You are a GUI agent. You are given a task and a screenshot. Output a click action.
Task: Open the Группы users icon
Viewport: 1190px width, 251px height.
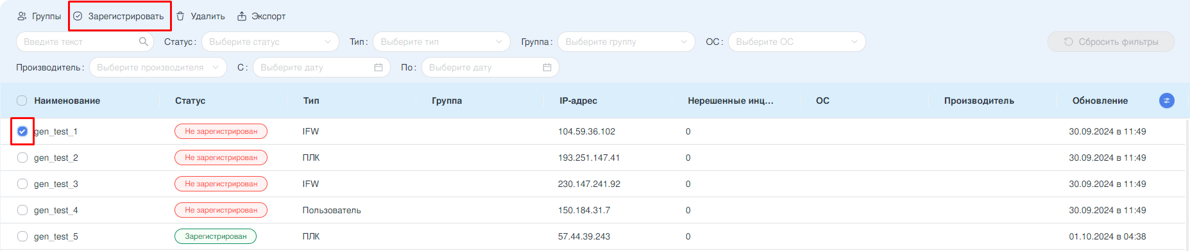tap(22, 16)
